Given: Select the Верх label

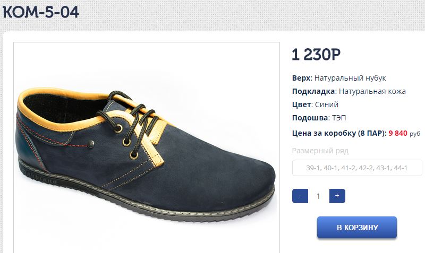Looking at the screenshot, I should [301, 78].
